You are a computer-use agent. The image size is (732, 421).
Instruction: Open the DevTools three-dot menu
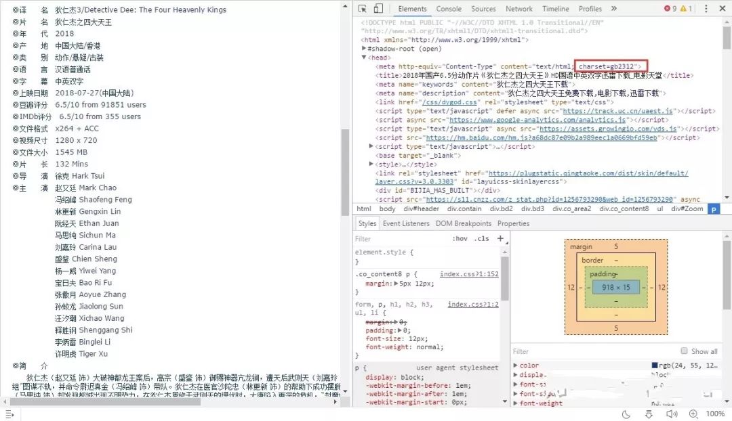click(x=706, y=8)
